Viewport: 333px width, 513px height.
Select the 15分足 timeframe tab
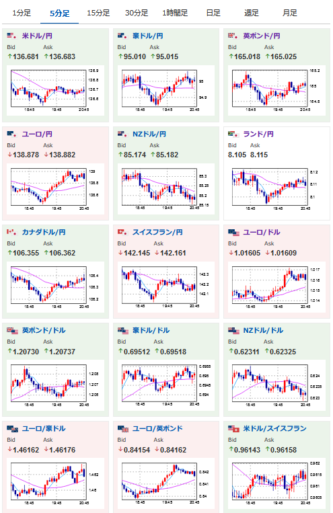(98, 13)
